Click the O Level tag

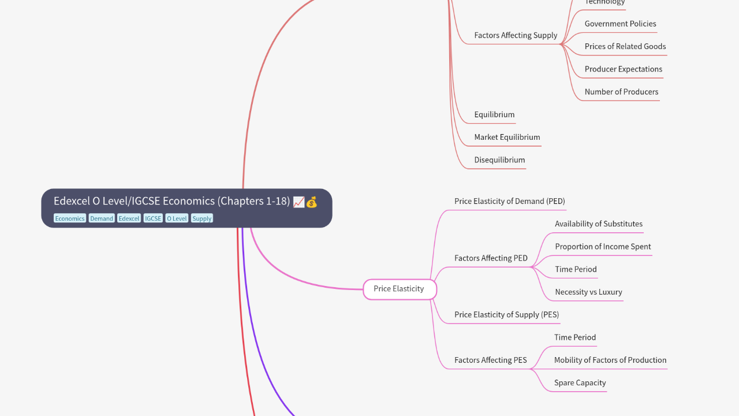177,218
